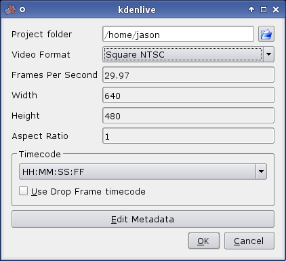Confirm with the OK button
Screen dimensions: 286x261
(204, 241)
